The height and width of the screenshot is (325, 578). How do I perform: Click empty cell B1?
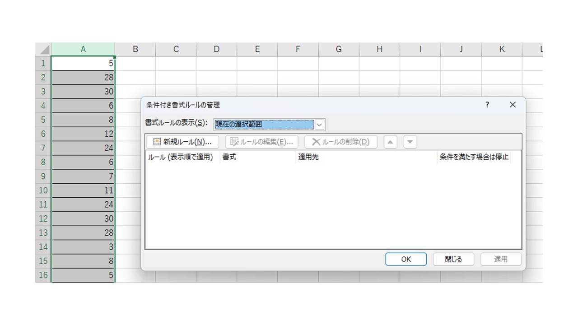click(135, 64)
